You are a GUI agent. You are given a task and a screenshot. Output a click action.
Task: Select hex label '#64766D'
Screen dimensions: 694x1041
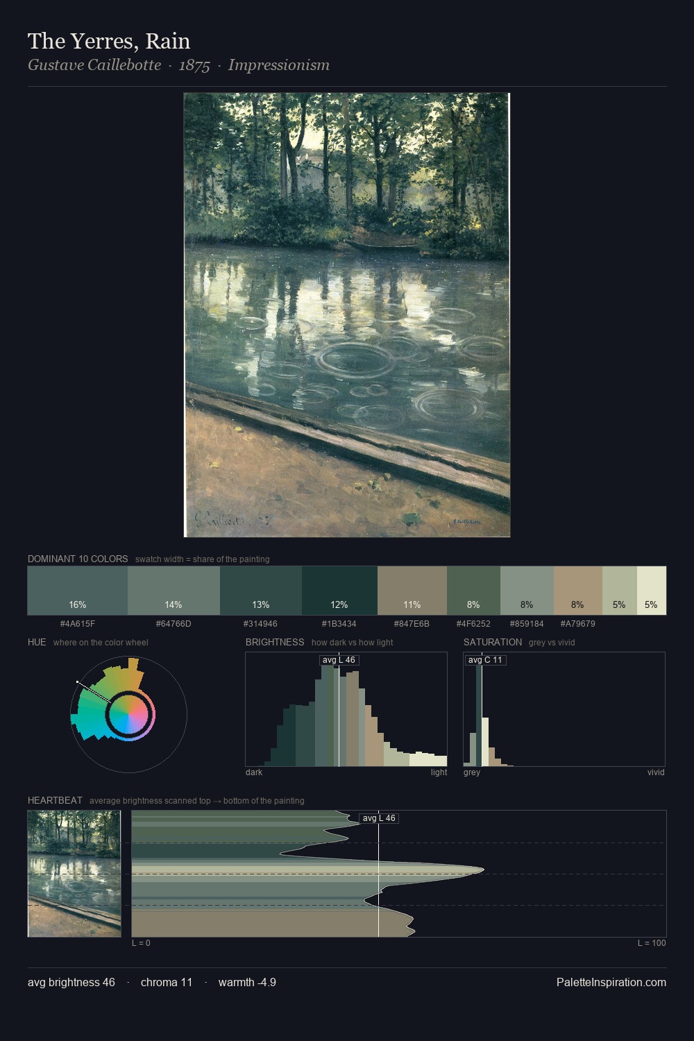coord(173,624)
